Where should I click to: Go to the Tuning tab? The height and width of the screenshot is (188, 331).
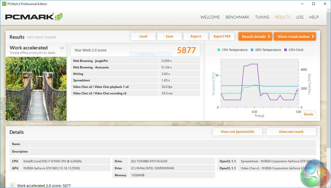click(x=262, y=17)
